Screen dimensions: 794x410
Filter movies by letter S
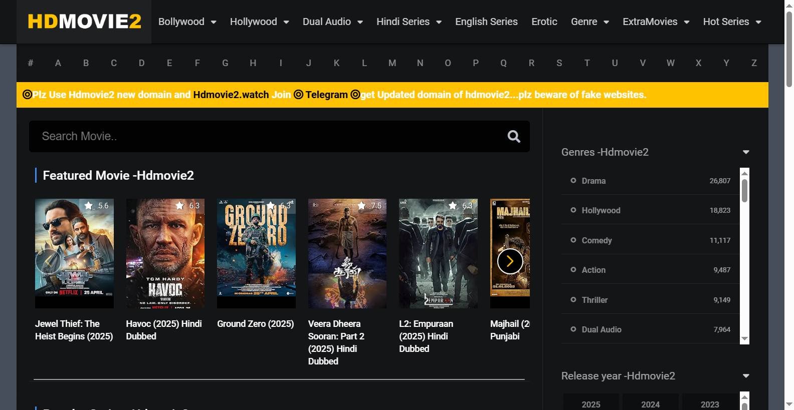559,63
